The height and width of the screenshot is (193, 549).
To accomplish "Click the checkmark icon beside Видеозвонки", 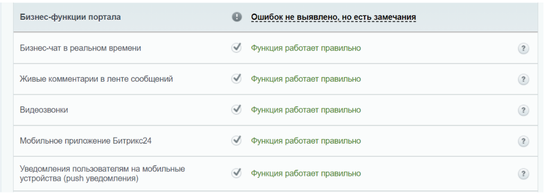I will tap(237, 109).
